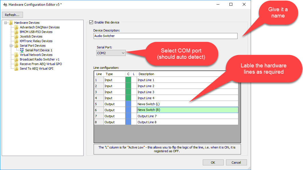303x170 pixels.
Task: Collapse the Hardware Devices tree root
Action: (x=6, y=23)
